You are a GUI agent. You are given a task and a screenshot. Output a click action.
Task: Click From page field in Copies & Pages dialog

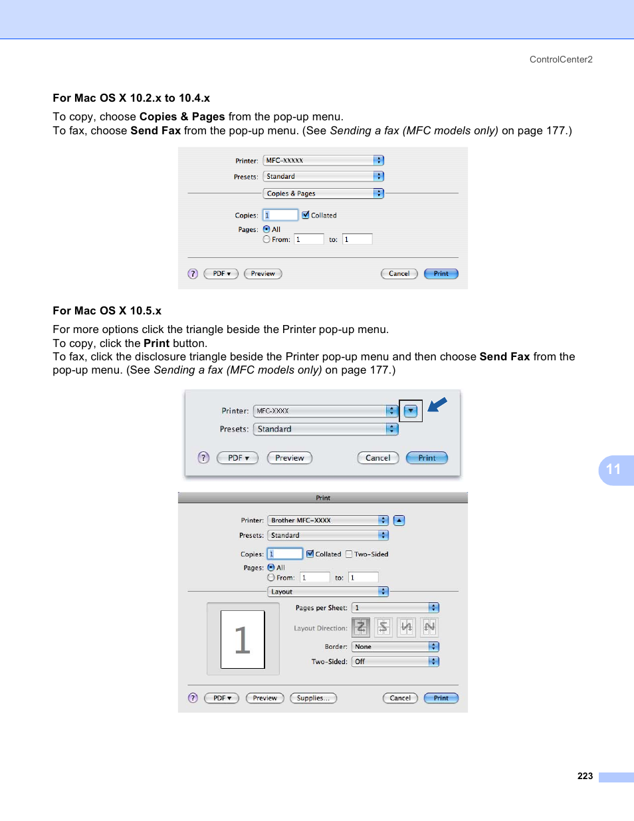point(309,239)
